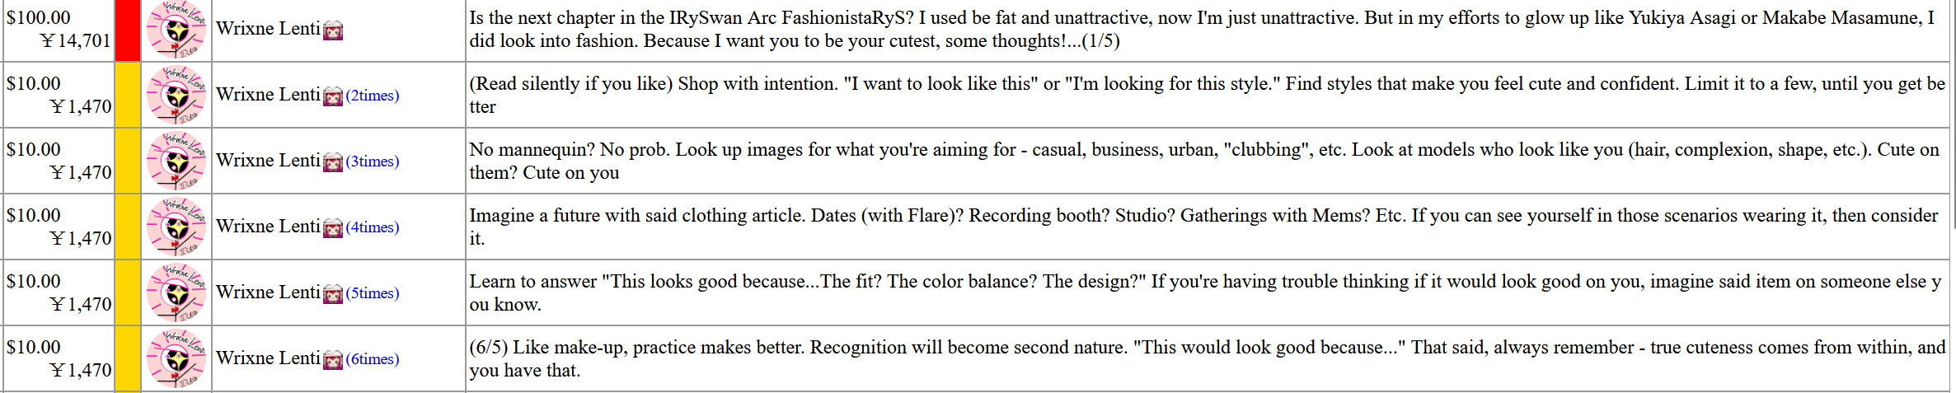This screenshot has width=1956, height=393.
Task: Click the avatar beside the (3times) entry
Action: [x=176, y=161]
